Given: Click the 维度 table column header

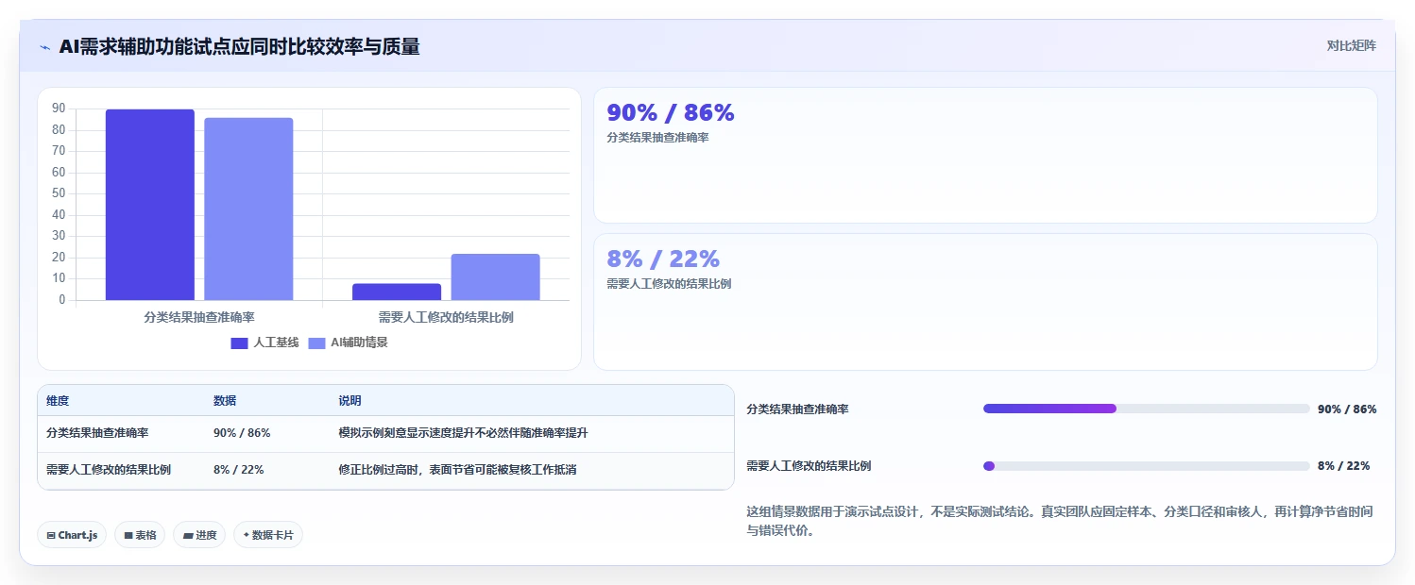Looking at the screenshot, I should coord(58,401).
